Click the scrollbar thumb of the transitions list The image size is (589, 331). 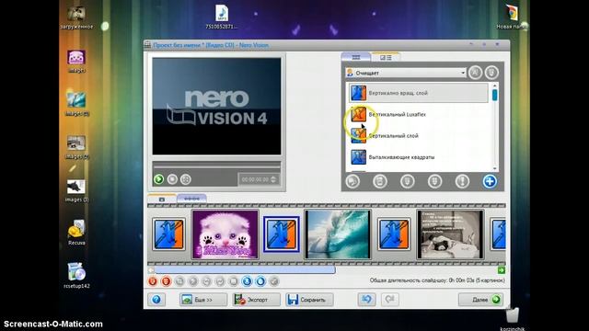495,95
